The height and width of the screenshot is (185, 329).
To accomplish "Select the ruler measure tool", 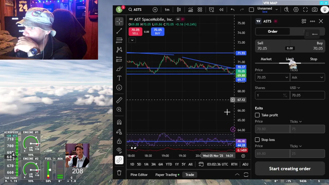I will 119,100.
